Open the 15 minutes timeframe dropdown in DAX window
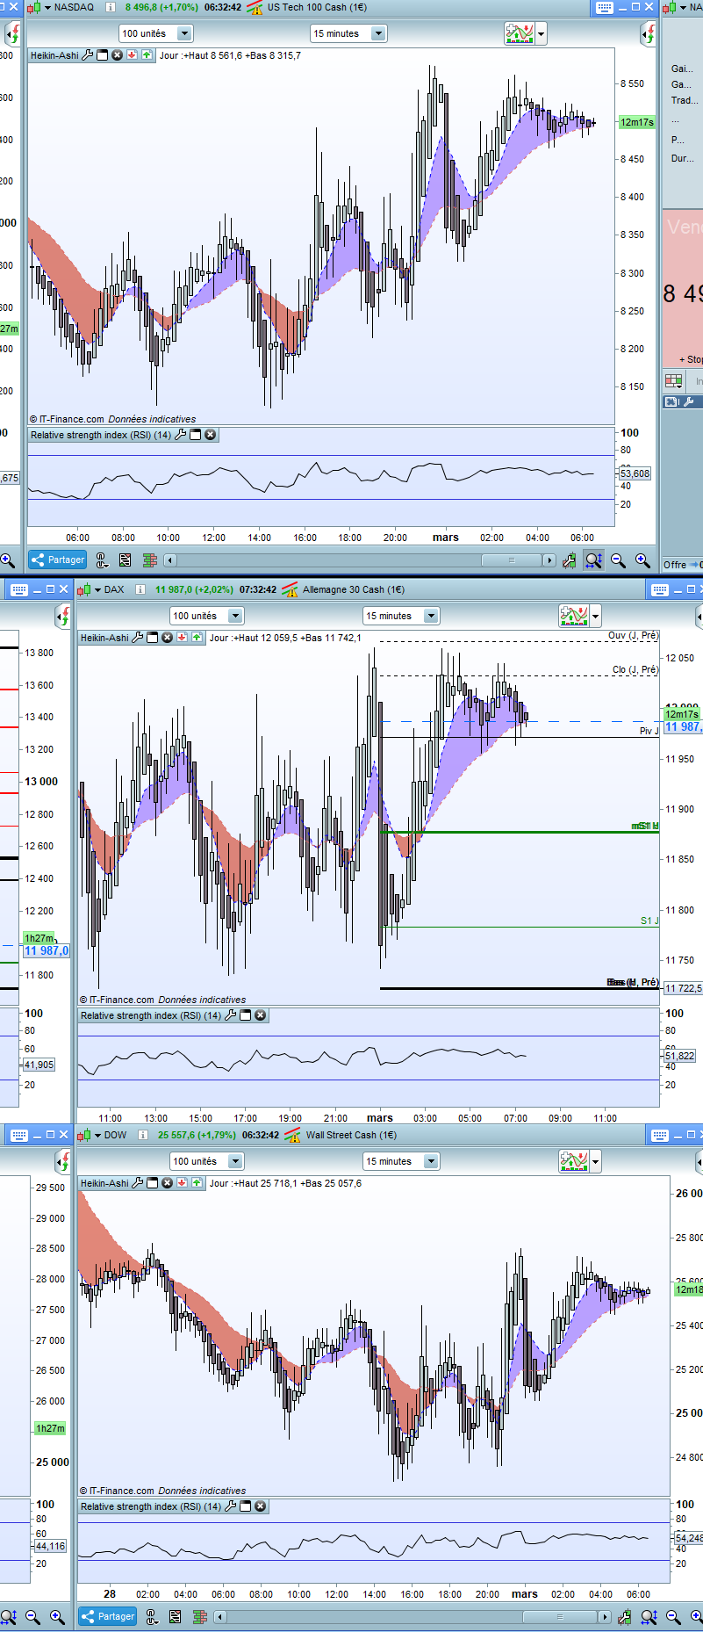 pos(401,616)
